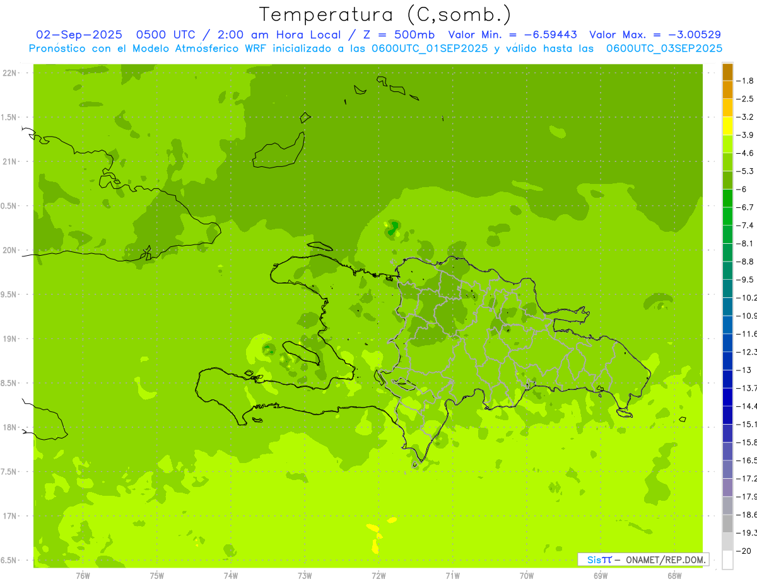Click the "8.5N" latitude label
The width and height of the screenshot is (757, 584).
pyautogui.click(x=9, y=383)
